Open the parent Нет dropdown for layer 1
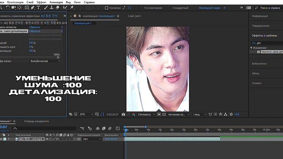The height and width of the screenshot is (159, 283). click(x=92, y=139)
